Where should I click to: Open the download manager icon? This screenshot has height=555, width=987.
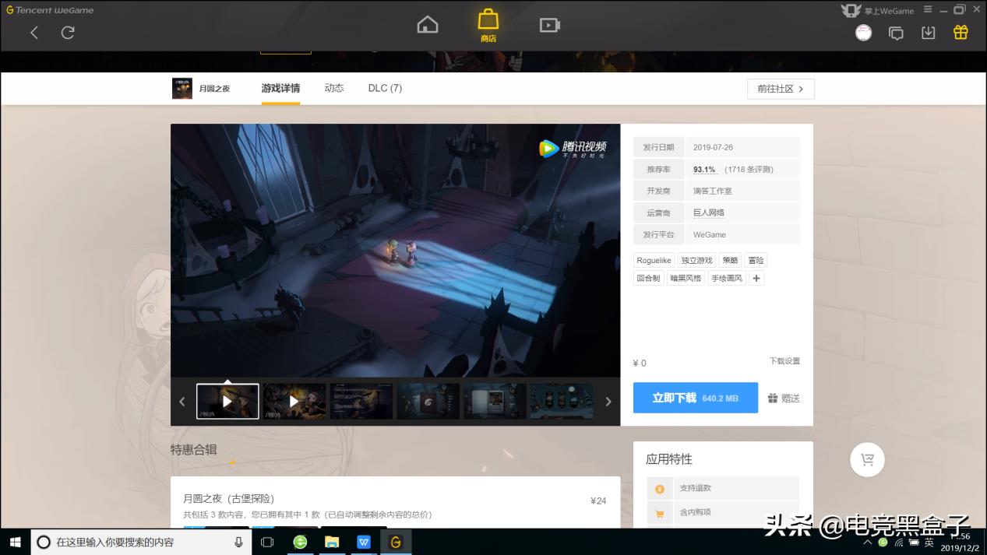929,33
